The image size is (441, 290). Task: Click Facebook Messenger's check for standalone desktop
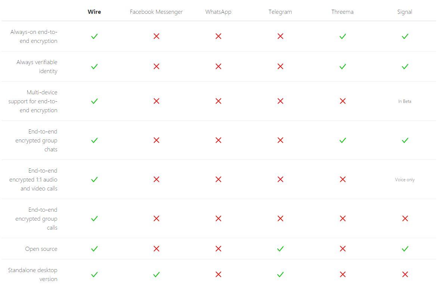(x=156, y=275)
